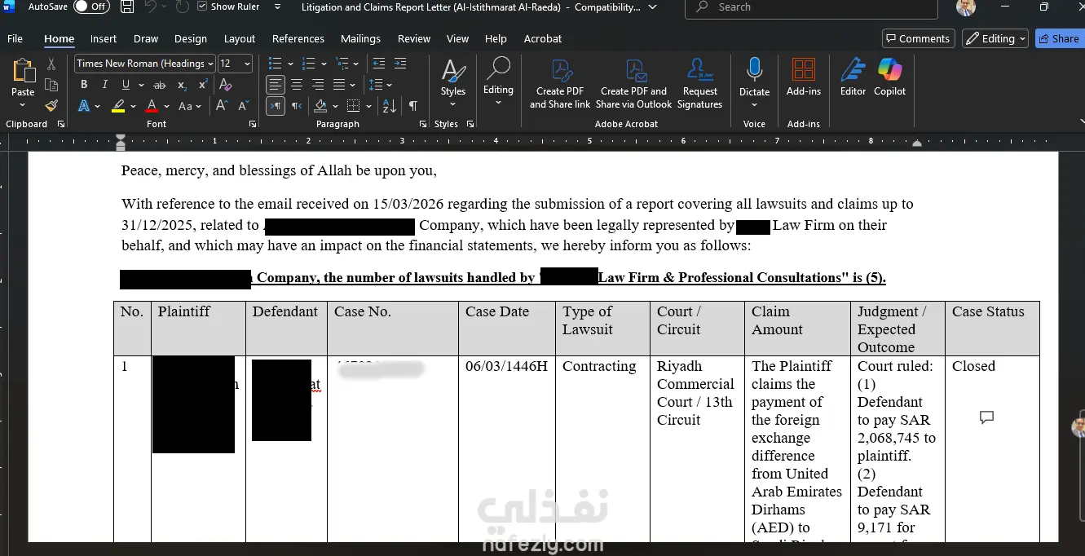Switch to the References tab
1085x556 pixels.
click(298, 38)
